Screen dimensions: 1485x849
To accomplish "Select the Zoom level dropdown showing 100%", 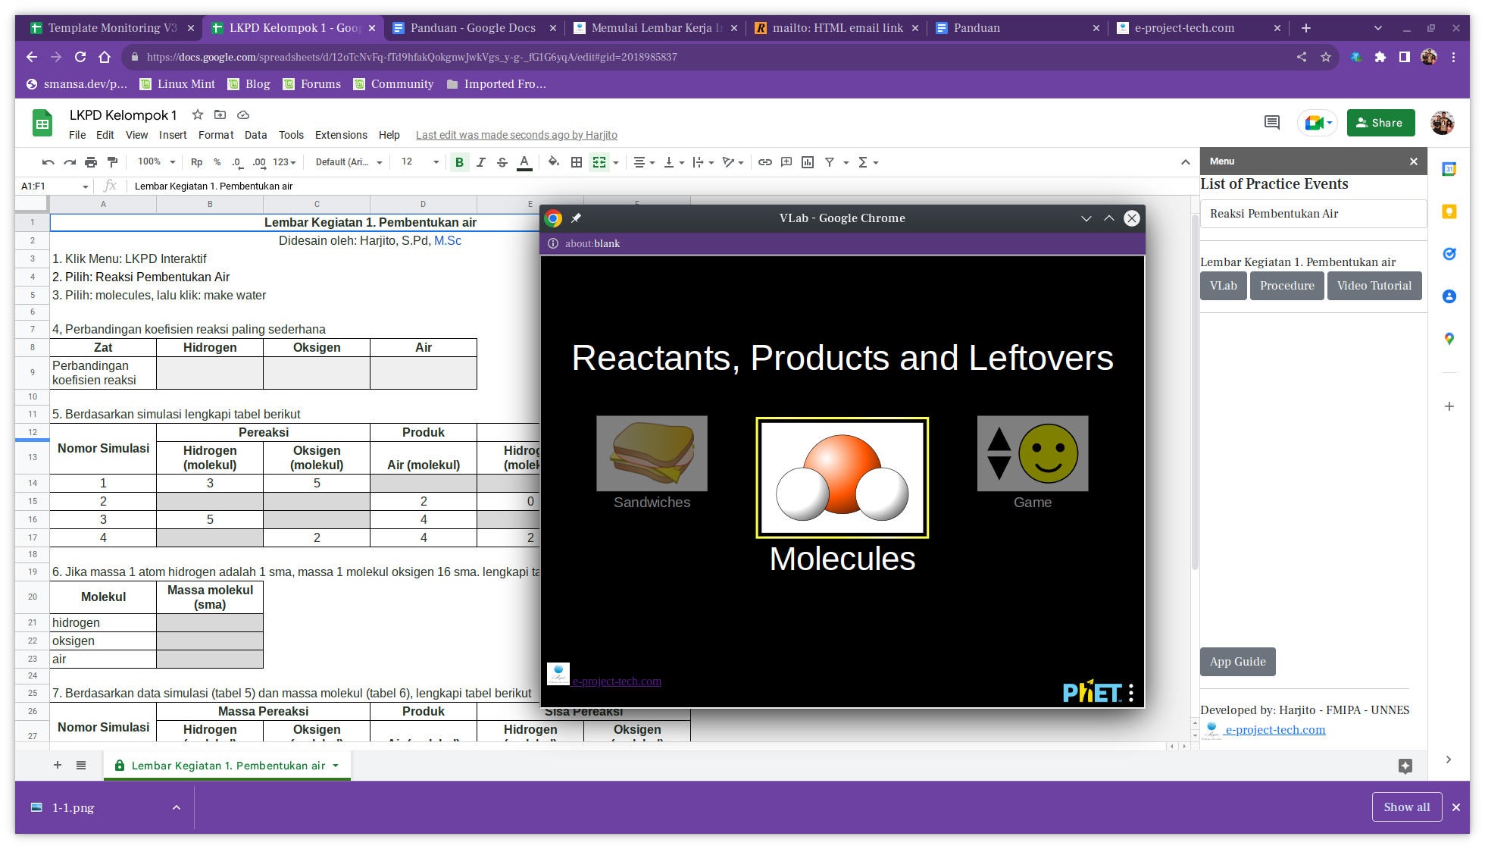I will tap(155, 161).
